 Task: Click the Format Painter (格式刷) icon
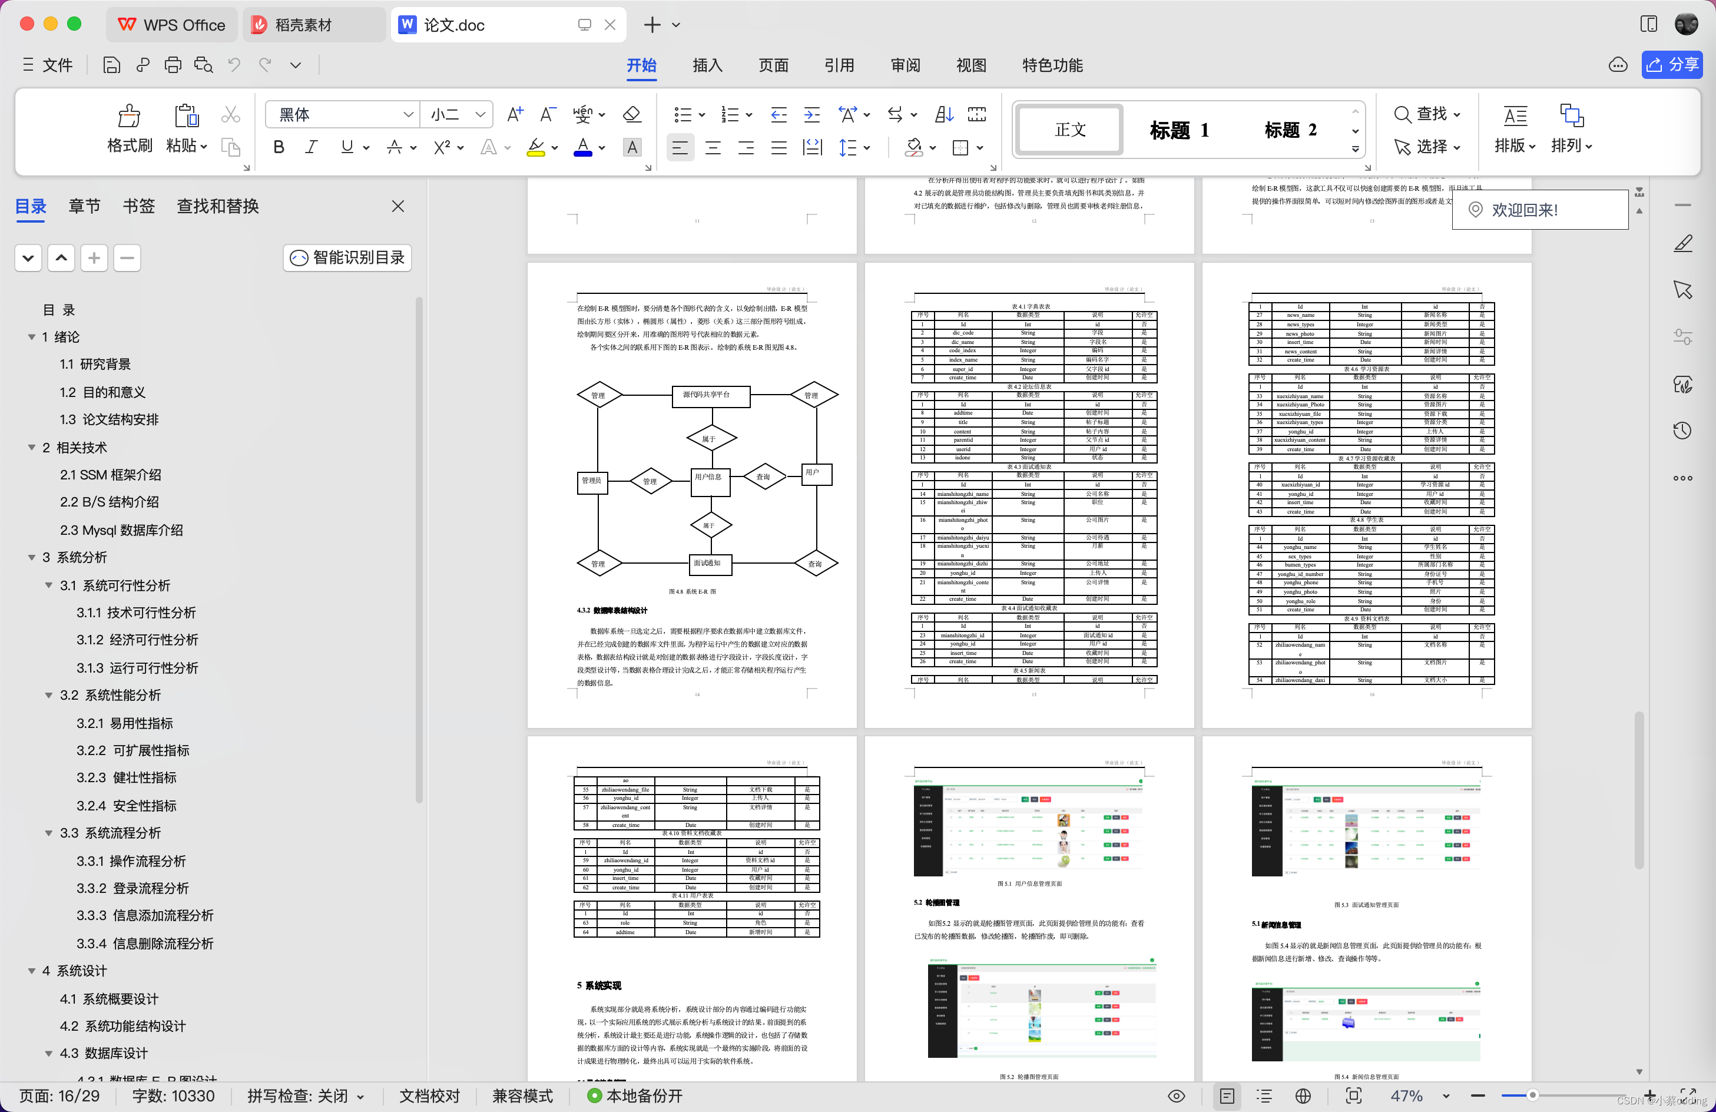click(129, 115)
